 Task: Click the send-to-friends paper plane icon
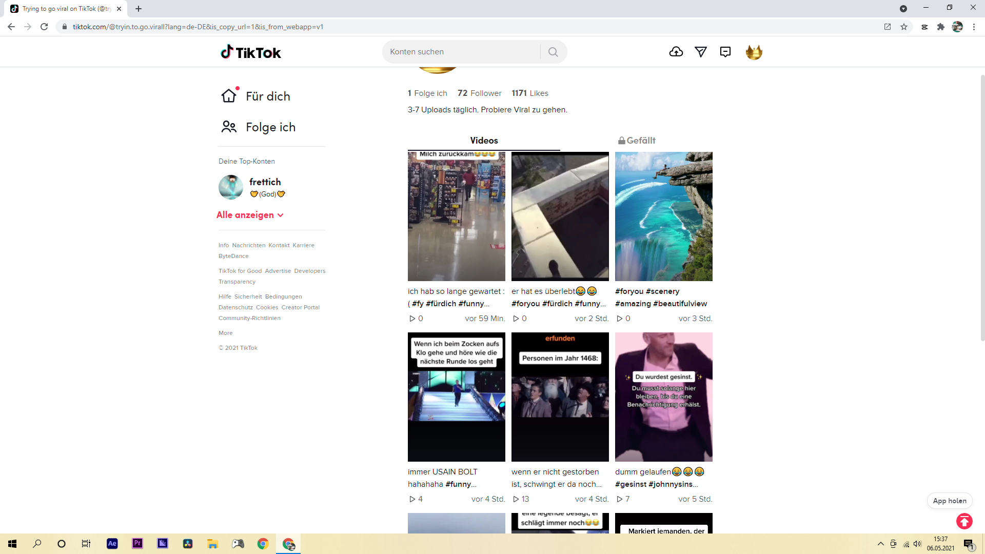[x=701, y=52]
